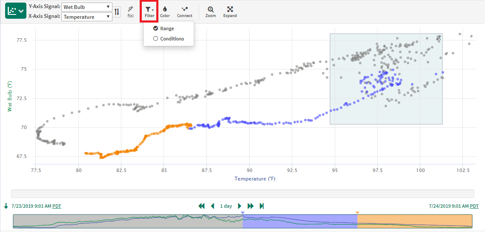Screen dimensions: 485x232
Task: Click the PDT timezone link by end date
Action: tap(474, 206)
